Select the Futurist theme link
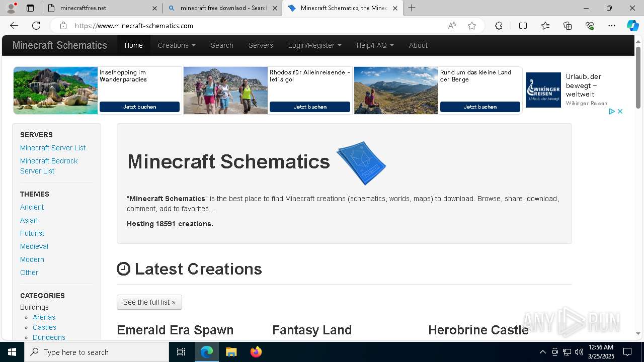This screenshot has width=644, height=362. [x=32, y=233]
